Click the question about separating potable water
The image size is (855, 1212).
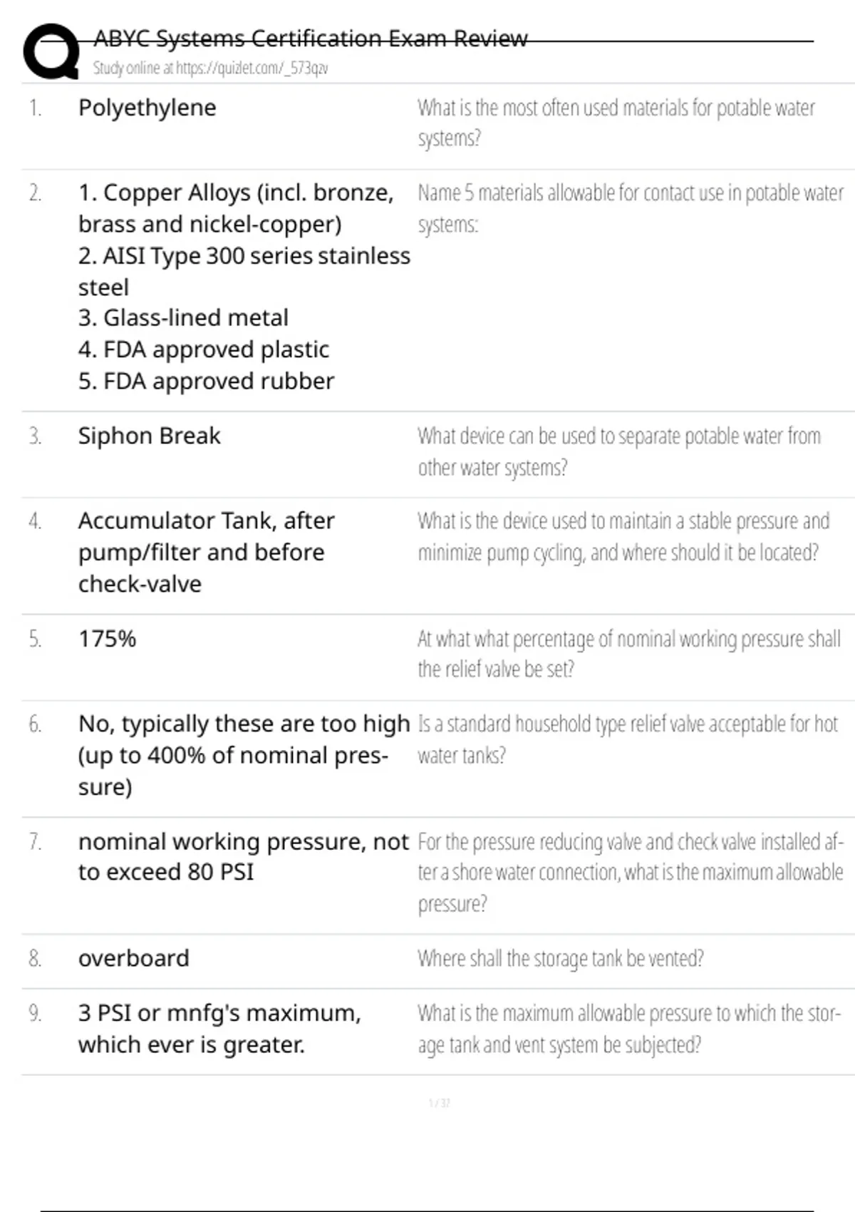coord(618,451)
